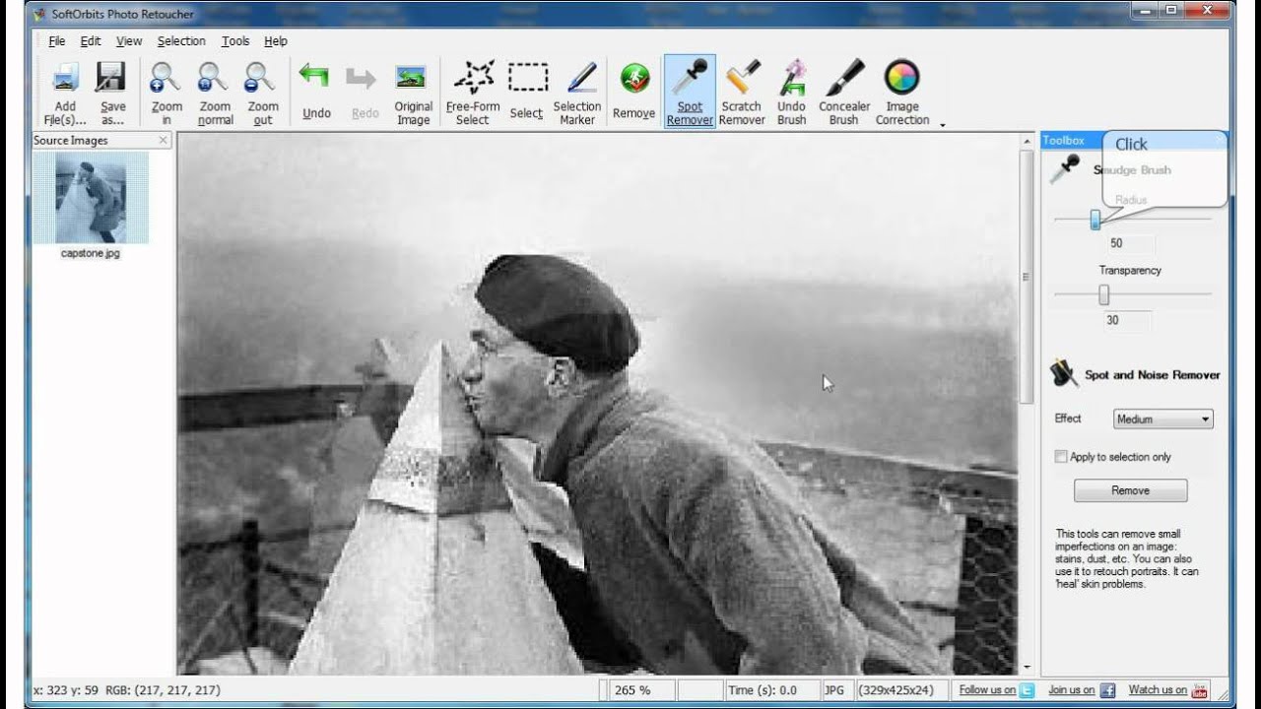Viewport: 1261px width, 709px height.
Task: Click the Source Images panel header
Action: pos(101,141)
